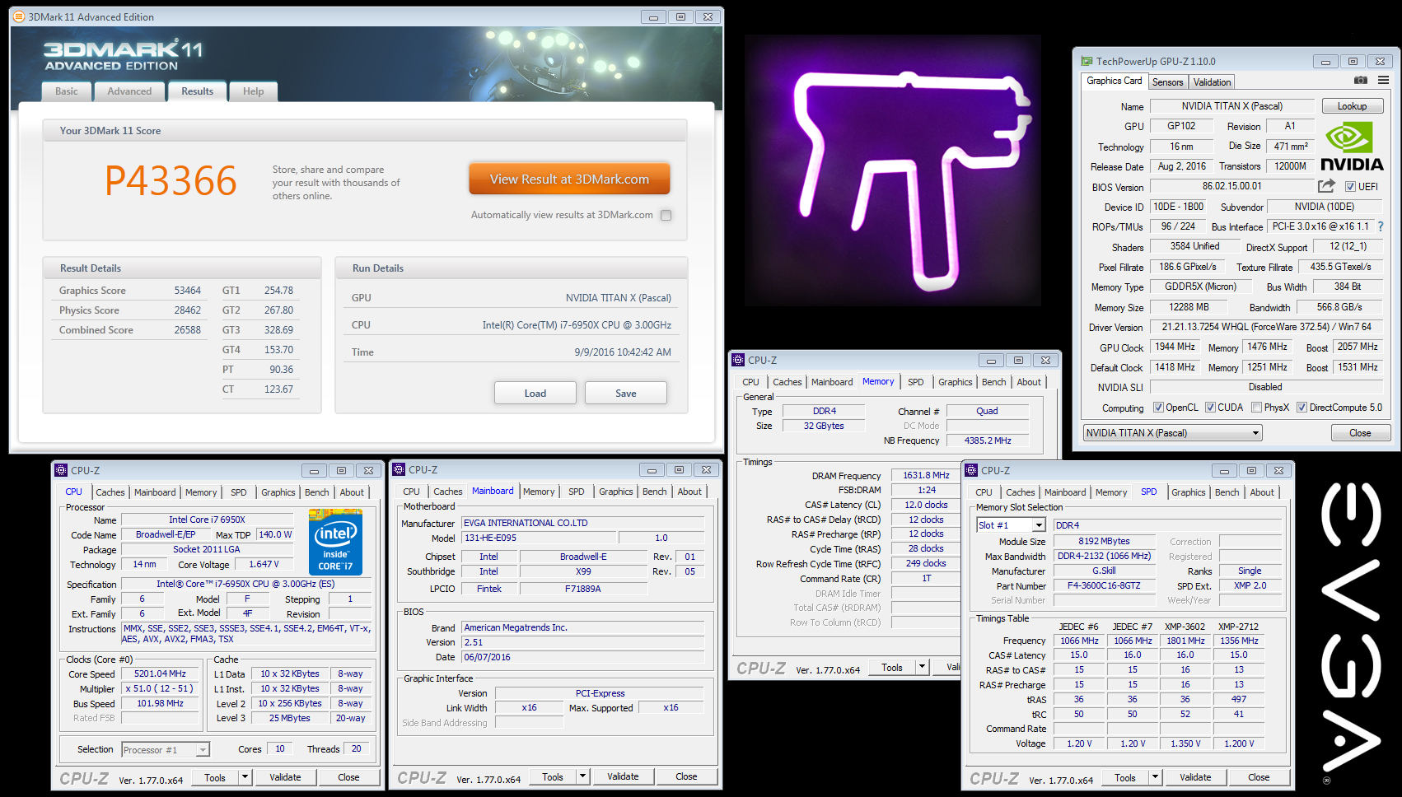Click the GPU-Z screenshot camera icon
Image resolution: width=1402 pixels, height=797 pixels.
click(1360, 81)
